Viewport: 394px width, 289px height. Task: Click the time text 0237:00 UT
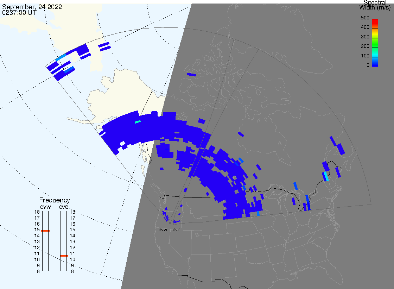pyautogui.click(x=19, y=13)
